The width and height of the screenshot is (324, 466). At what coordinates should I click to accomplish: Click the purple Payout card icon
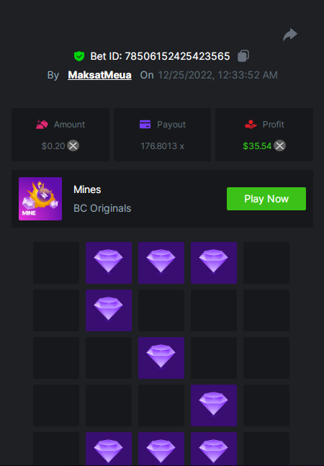[x=145, y=124]
